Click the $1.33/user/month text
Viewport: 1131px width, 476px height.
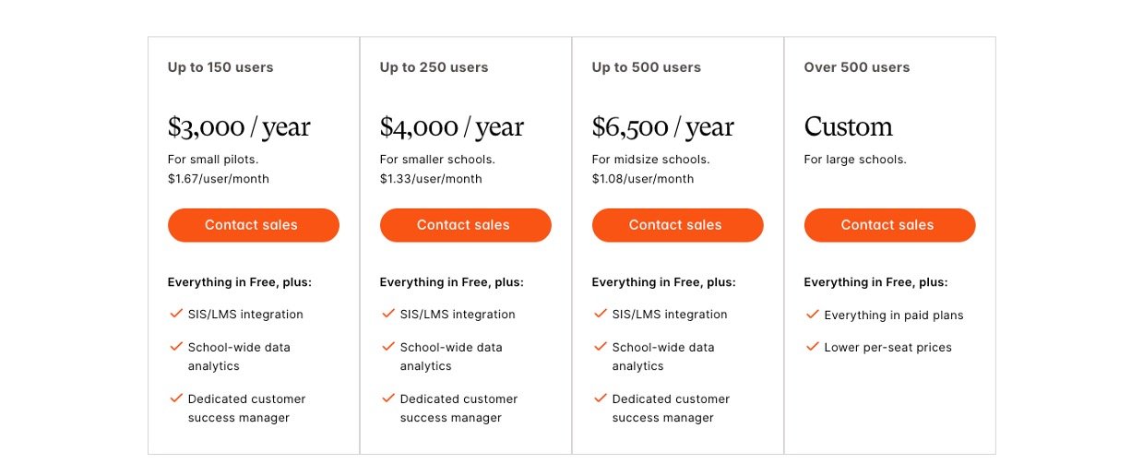(x=430, y=179)
